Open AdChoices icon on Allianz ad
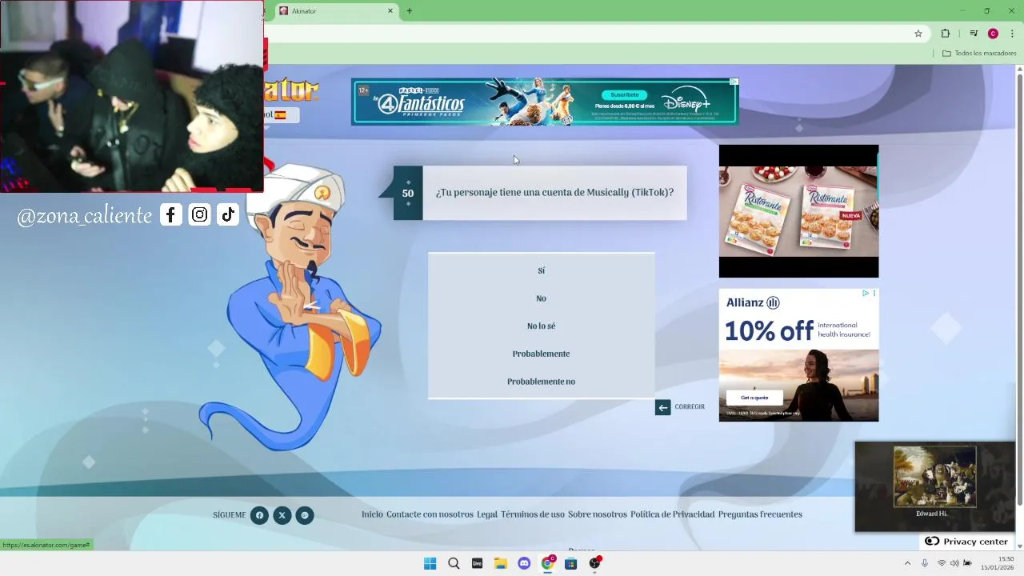1024x576 pixels. tap(865, 294)
